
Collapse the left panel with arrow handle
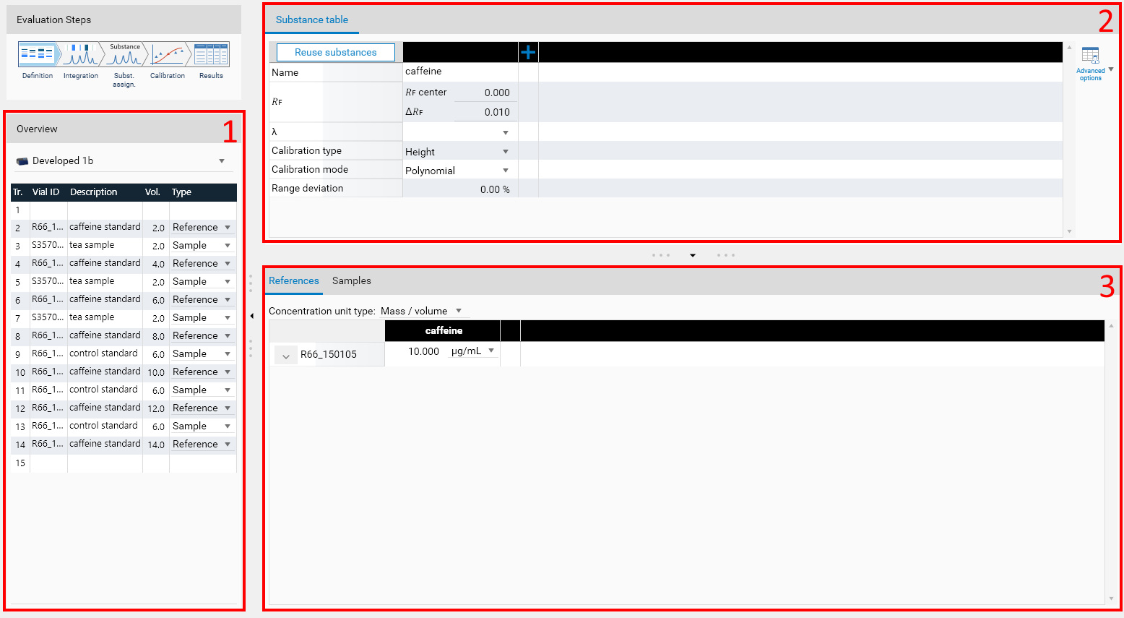(251, 316)
